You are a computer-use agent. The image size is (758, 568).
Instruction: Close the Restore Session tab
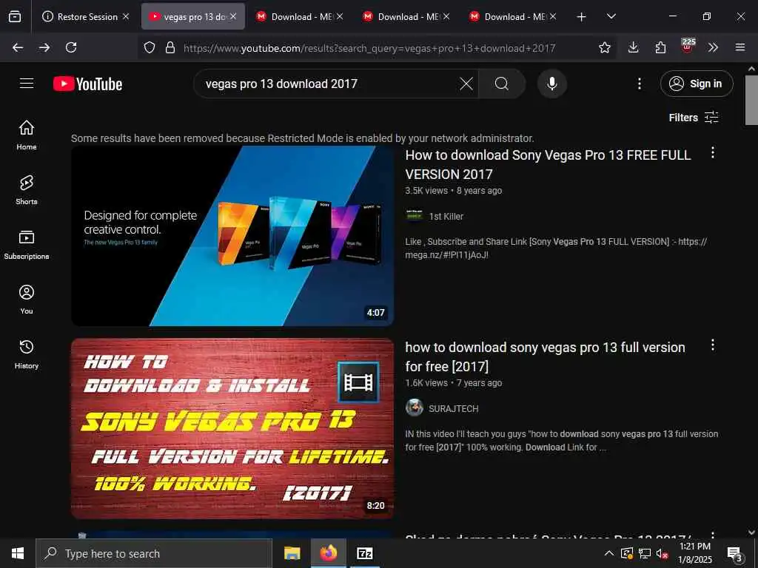point(126,16)
